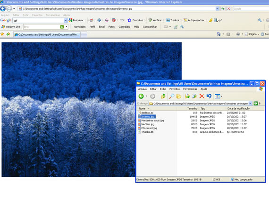Click the Email link in the Windows Live toolbar
This screenshot has height=202, width=269.
pos(102,27)
